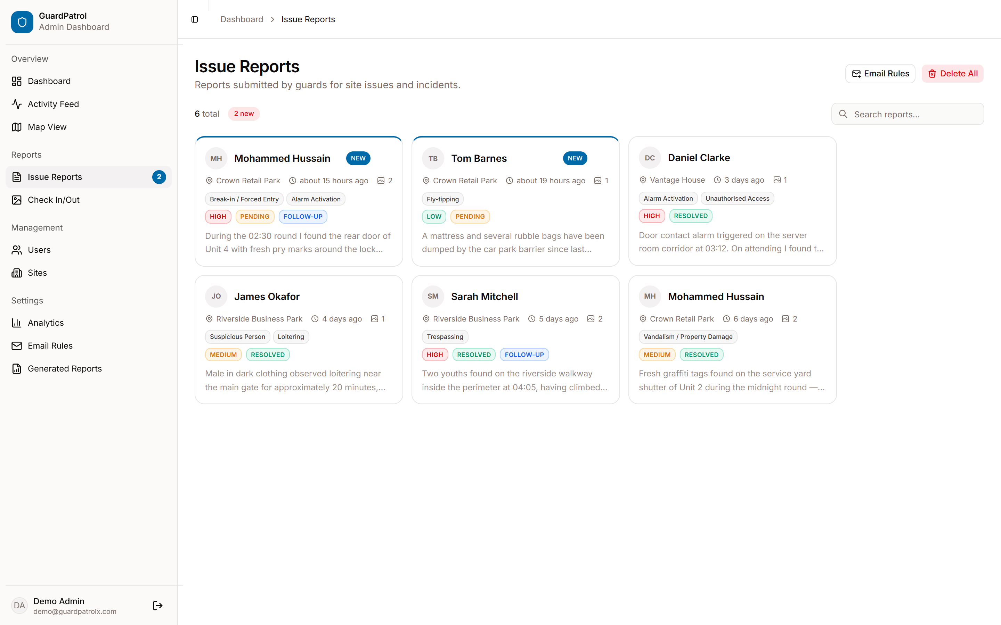Click the NEW badge on Tom Barnes card
The height and width of the screenshot is (625, 1001).
[x=575, y=158]
